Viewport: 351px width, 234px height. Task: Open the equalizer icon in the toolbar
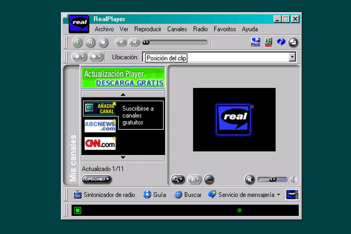pyautogui.click(x=268, y=42)
